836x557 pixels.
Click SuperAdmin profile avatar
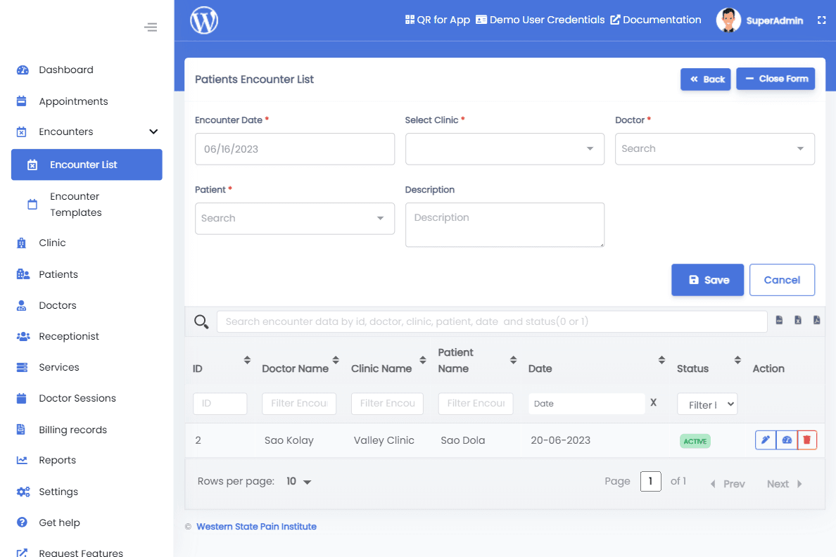click(728, 20)
